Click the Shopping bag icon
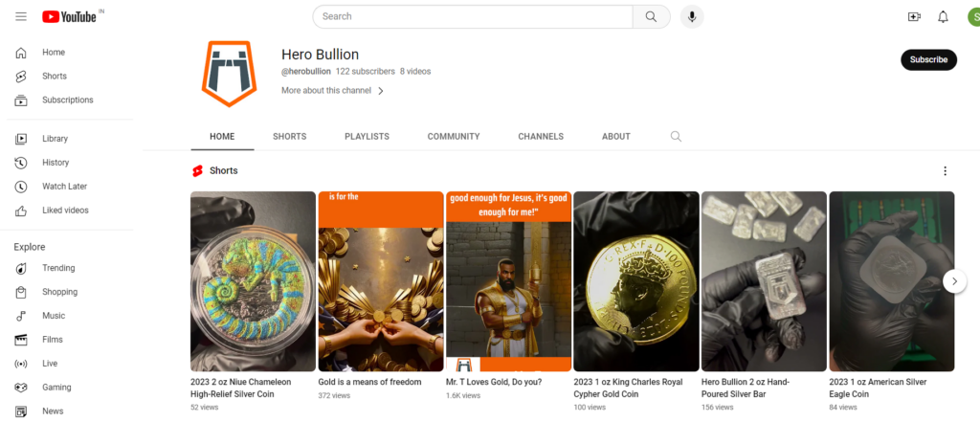980x422 pixels. coord(21,292)
